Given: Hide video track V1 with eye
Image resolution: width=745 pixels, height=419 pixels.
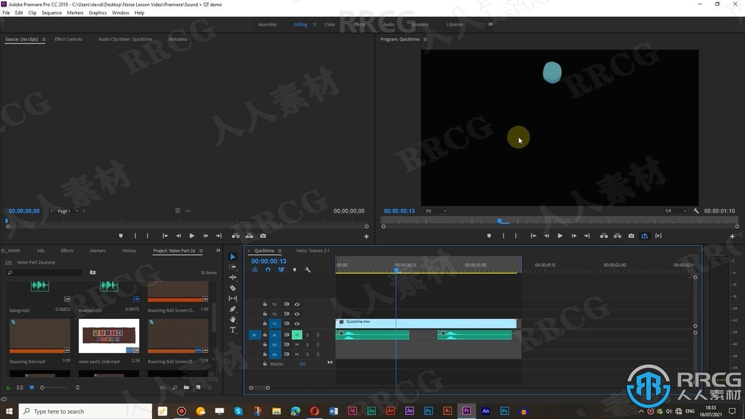Looking at the screenshot, I should tap(297, 324).
